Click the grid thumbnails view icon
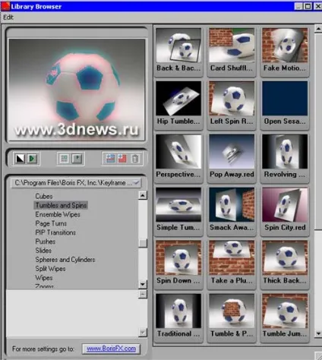322x360 pixels. click(64, 159)
